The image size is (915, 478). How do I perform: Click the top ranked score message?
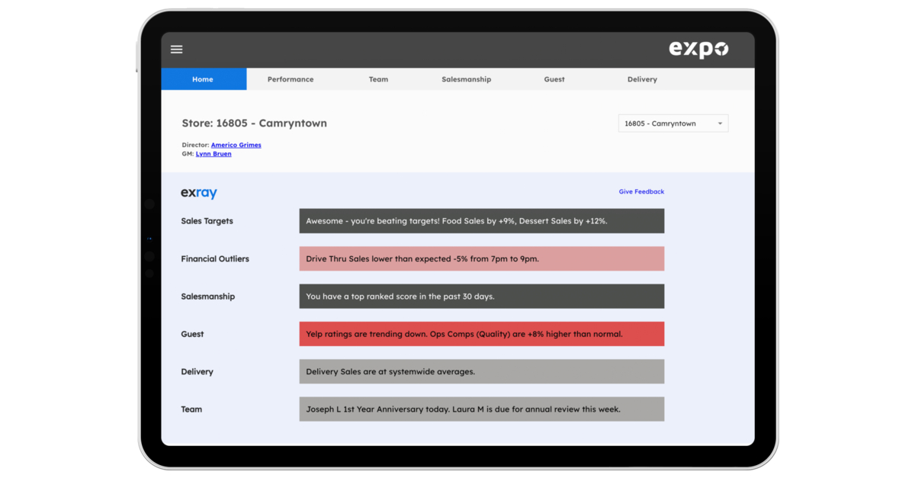coord(481,297)
